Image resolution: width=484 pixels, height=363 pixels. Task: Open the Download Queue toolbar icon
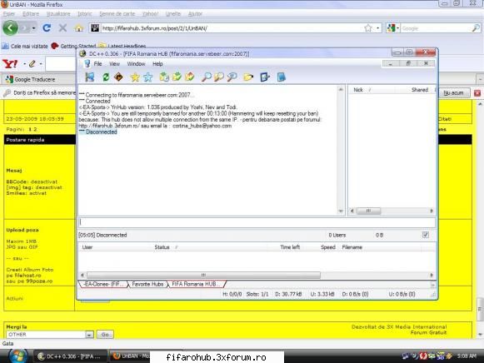pyautogui.click(x=164, y=77)
